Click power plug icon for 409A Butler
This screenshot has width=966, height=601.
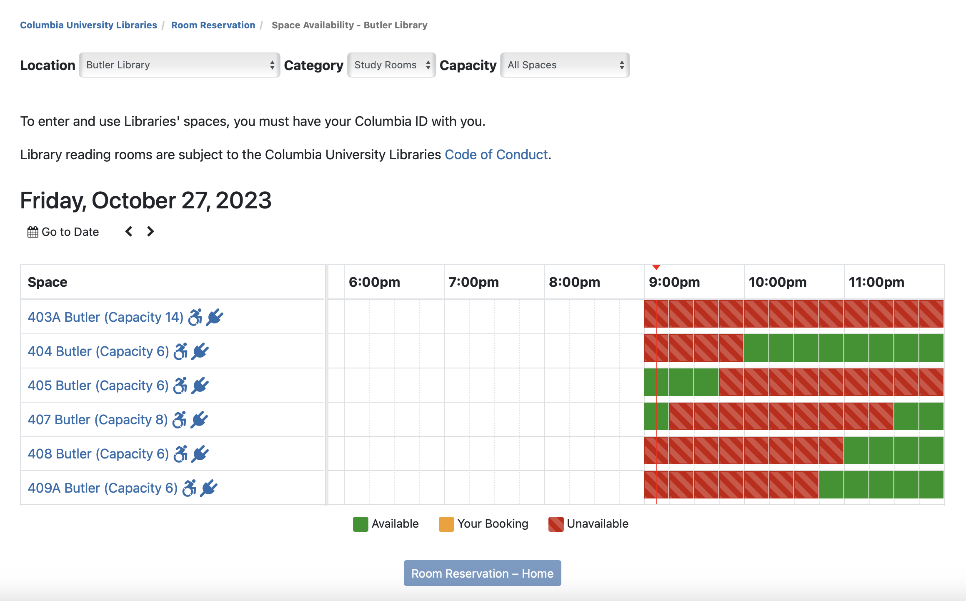click(209, 488)
